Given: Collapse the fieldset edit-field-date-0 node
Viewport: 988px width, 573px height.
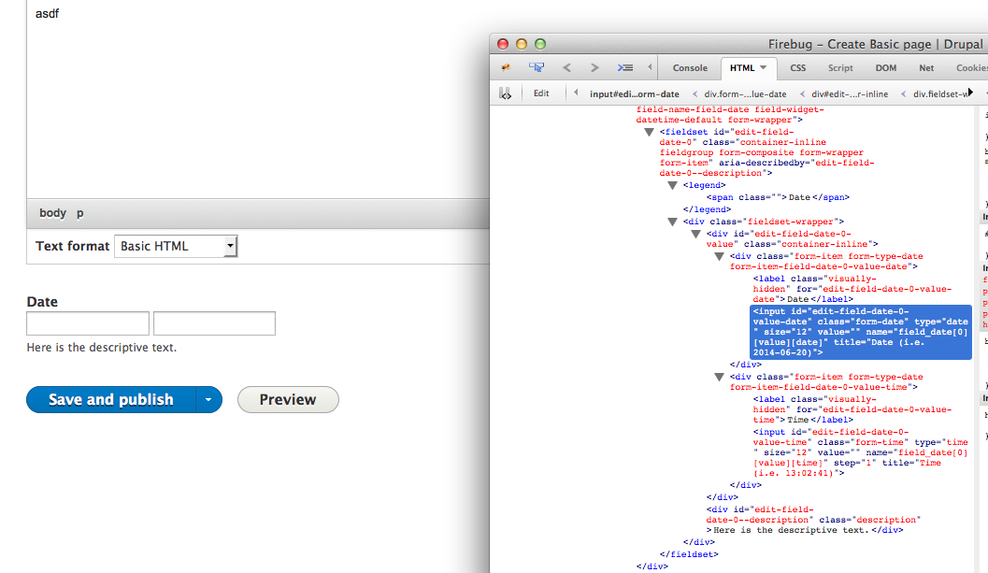Looking at the screenshot, I should click(x=650, y=132).
